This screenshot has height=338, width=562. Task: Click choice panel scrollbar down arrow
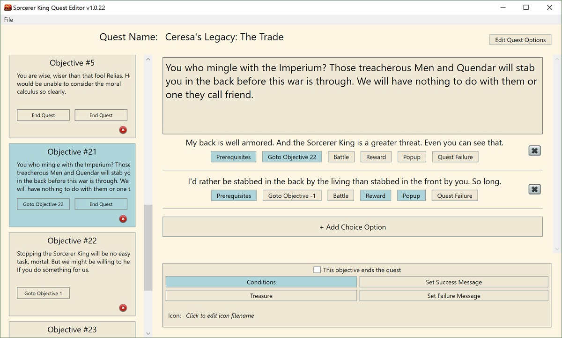(557, 249)
